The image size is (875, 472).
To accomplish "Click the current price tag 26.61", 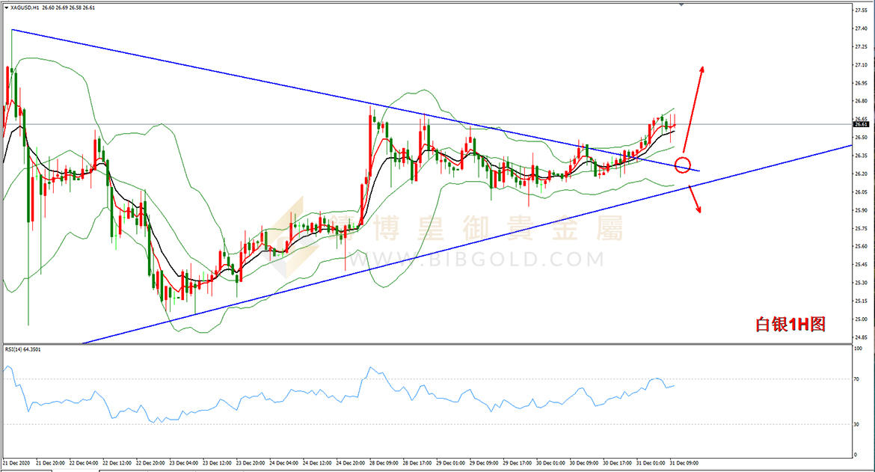I will pyautogui.click(x=861, y=124).
